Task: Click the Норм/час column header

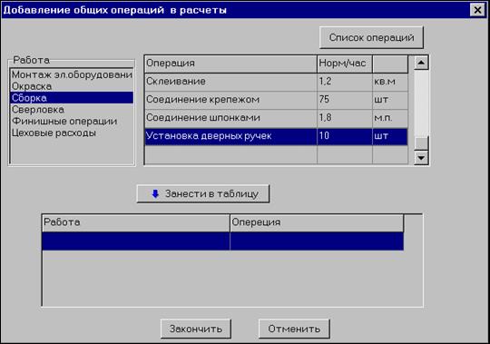Action: pos(345,64)
